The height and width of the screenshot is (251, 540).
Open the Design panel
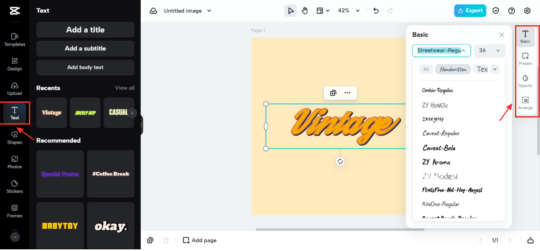(15, 64)
